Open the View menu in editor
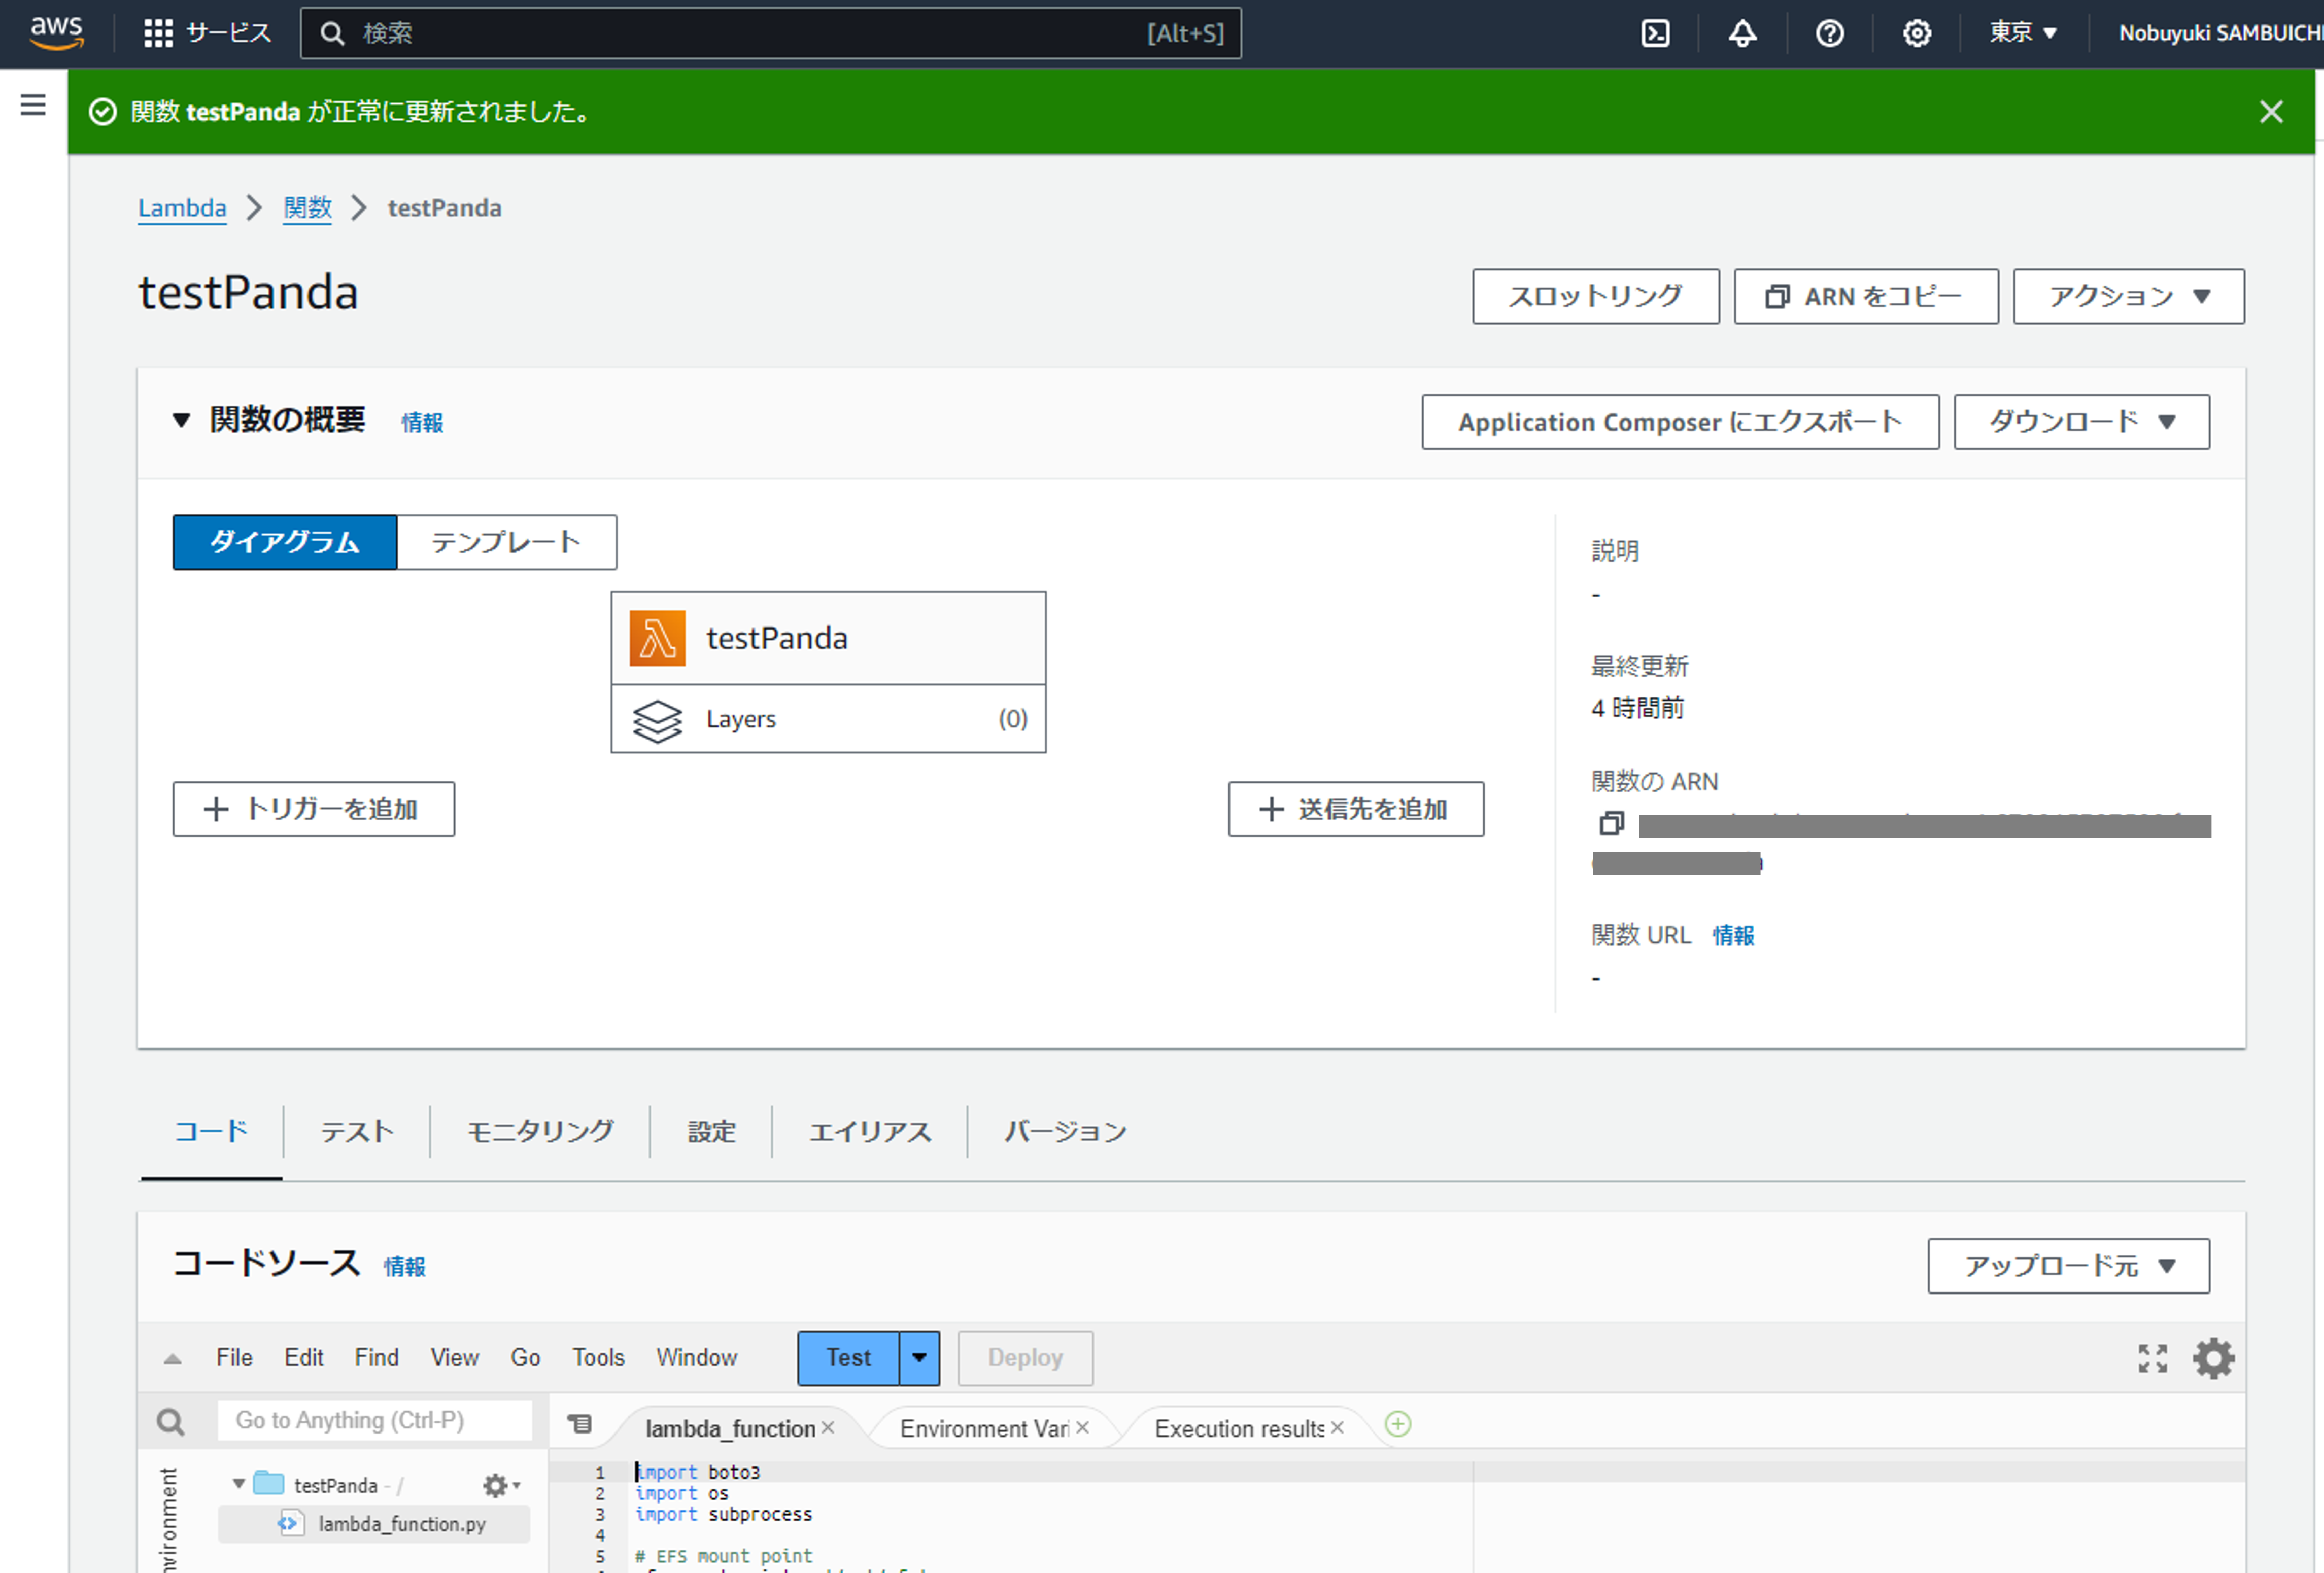 (454, 1358)
